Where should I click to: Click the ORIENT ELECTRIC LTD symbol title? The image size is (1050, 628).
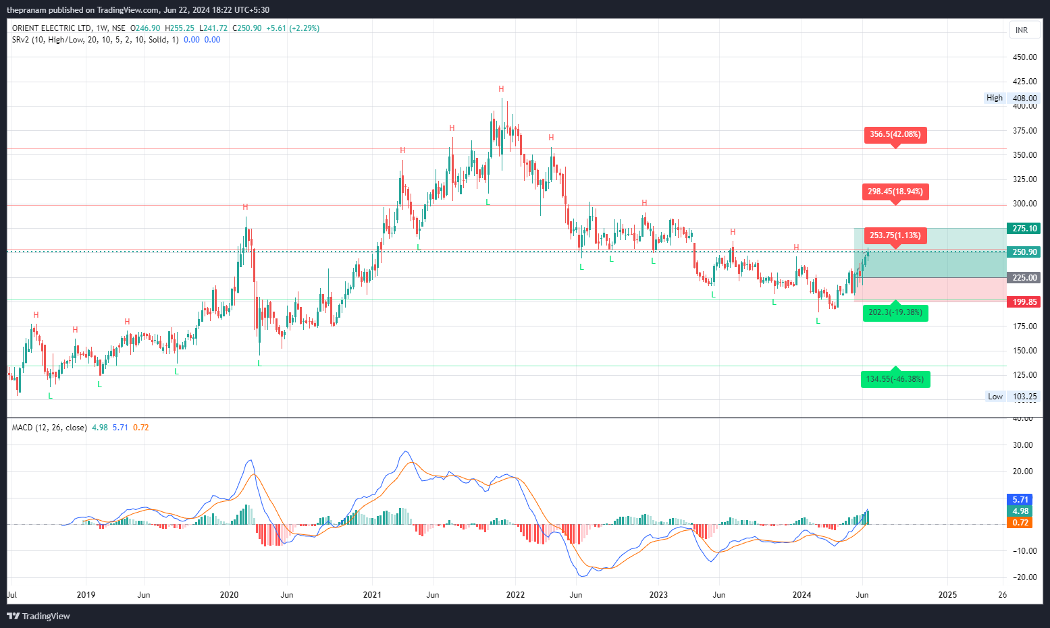pos(51,28)
